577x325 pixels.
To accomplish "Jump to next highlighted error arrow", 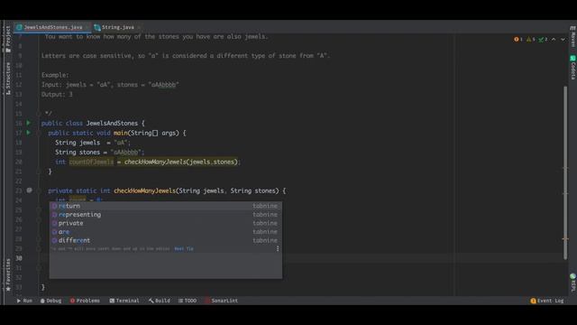I will 563,39.
